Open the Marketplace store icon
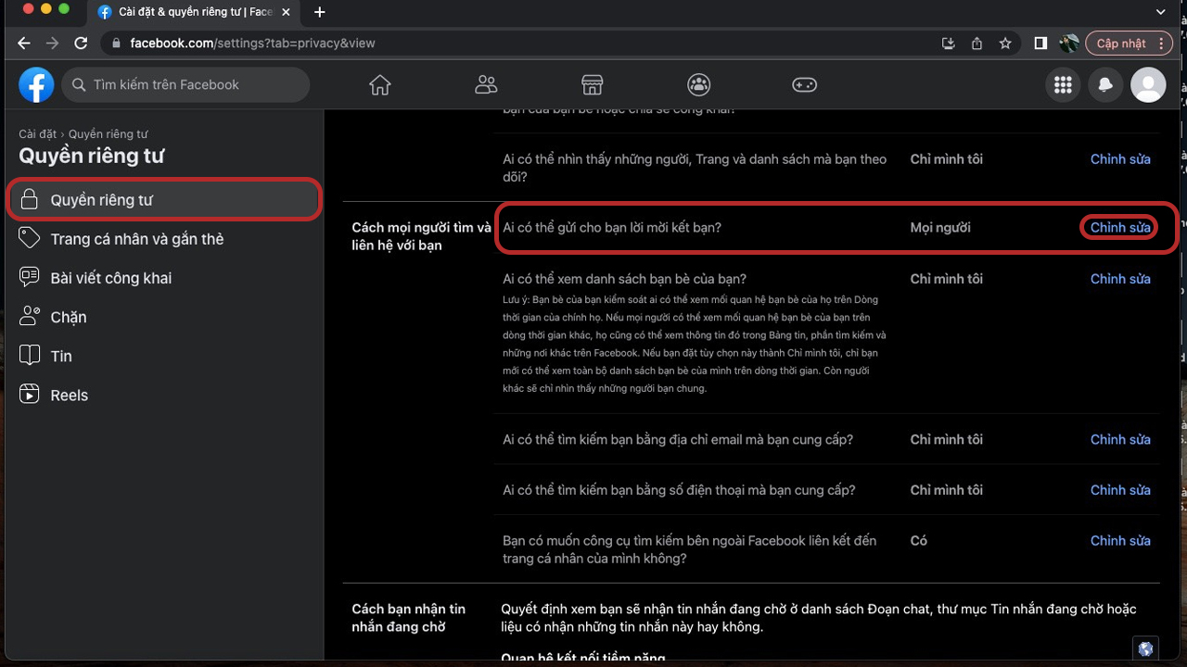 (x=593, y=85)
